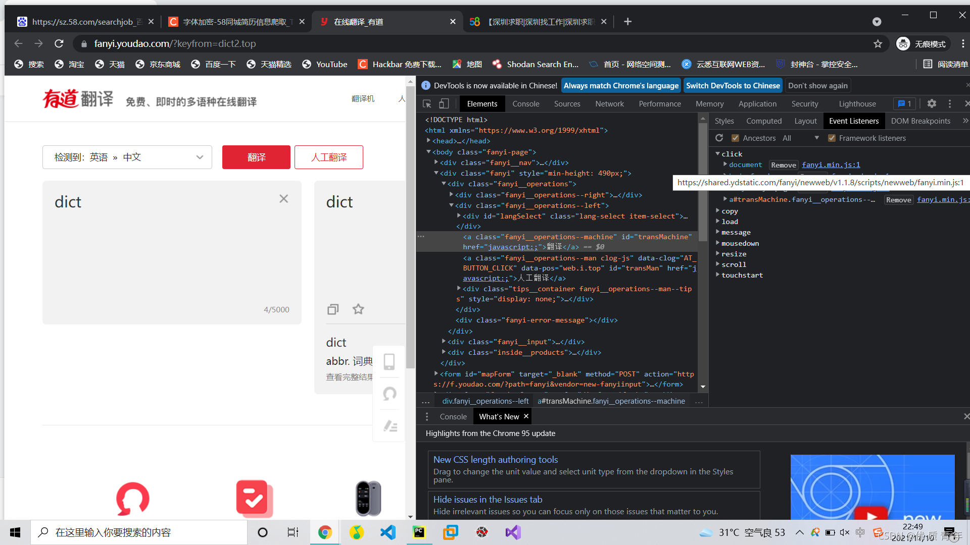Viewport: 970px width, 545px height.
Task: Expand the message event listeners
Action: click(x=717, y=232)
